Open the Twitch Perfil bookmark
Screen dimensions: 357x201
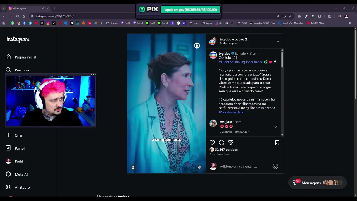[125, 23]
